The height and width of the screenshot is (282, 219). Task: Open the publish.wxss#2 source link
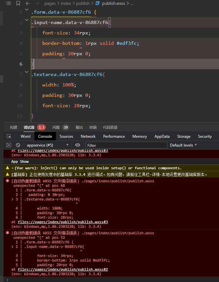63,269
